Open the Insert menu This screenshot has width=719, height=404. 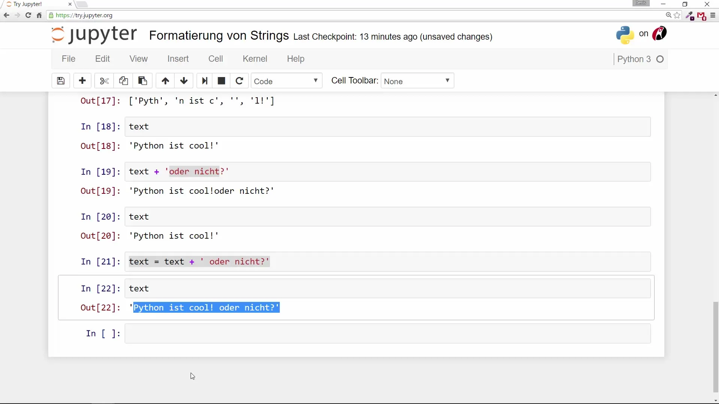(178, 59)
